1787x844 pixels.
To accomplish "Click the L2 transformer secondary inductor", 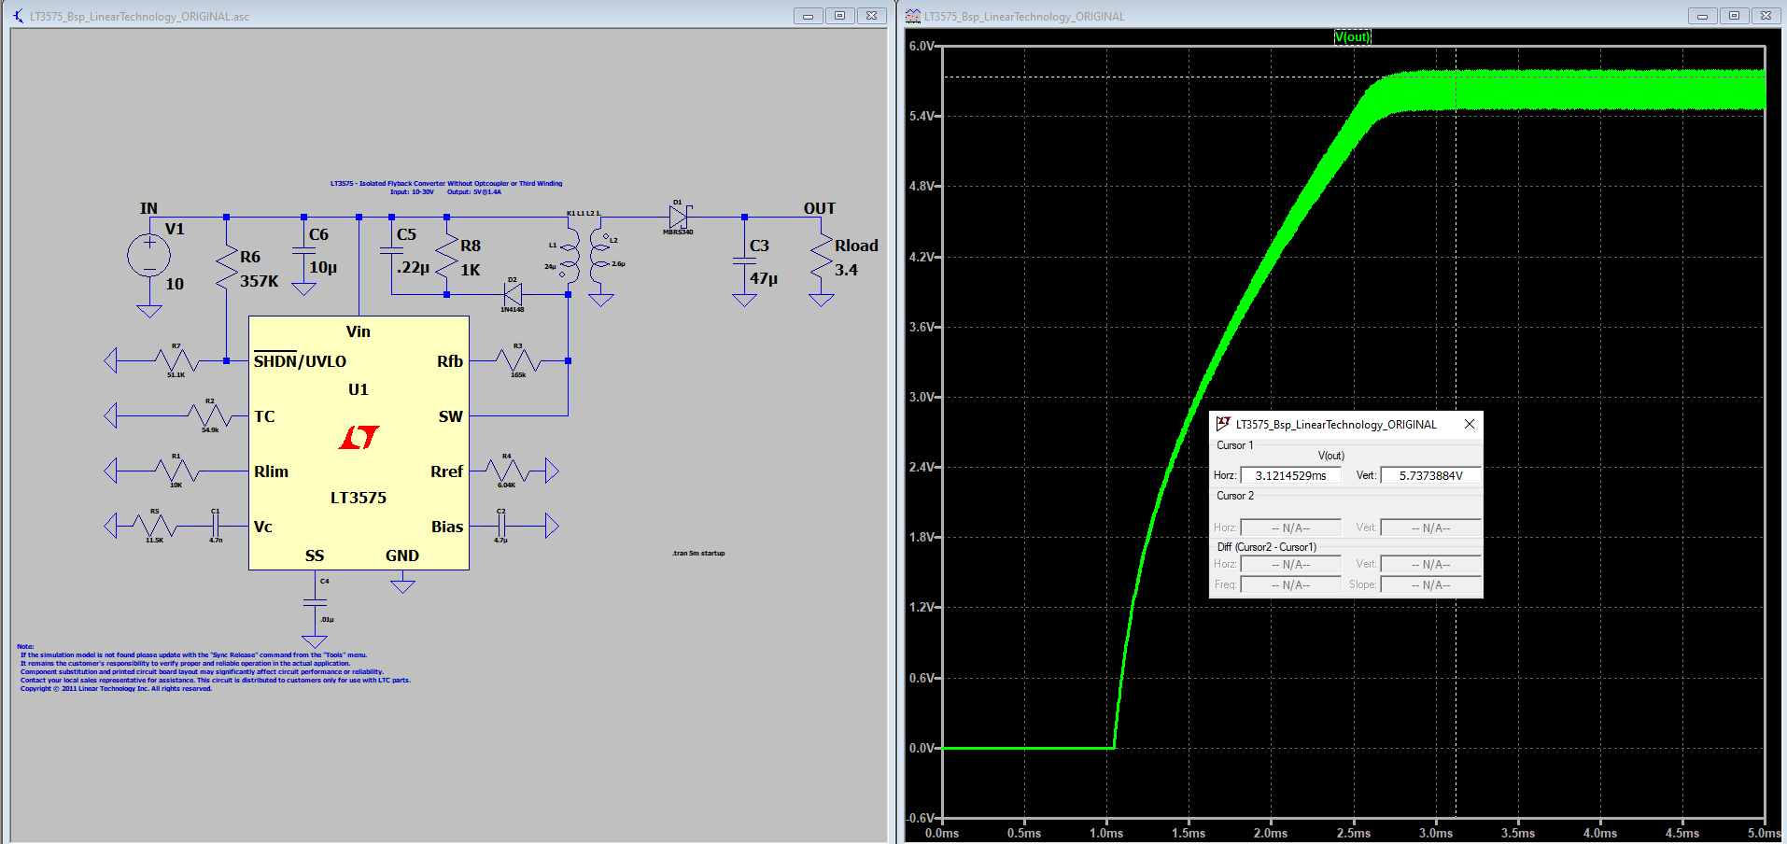I will [599, 256].
